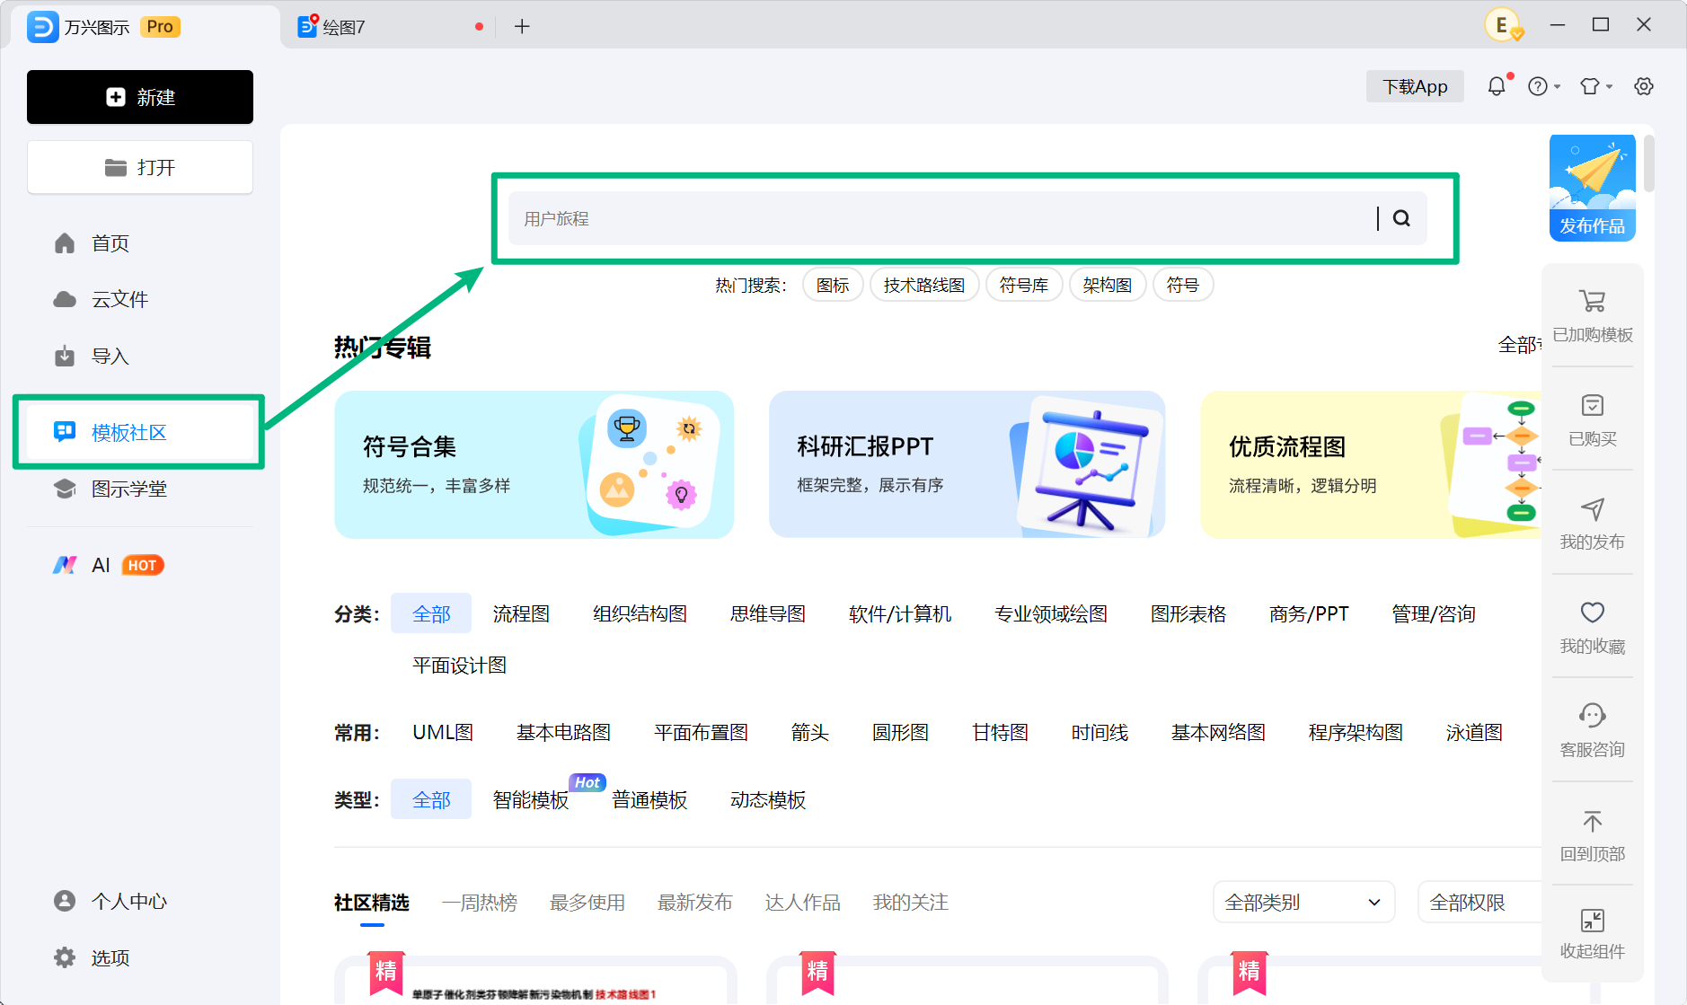Click the 新建 (New) button
The height and width of the screenshot is (1005, 1687).
140,97
